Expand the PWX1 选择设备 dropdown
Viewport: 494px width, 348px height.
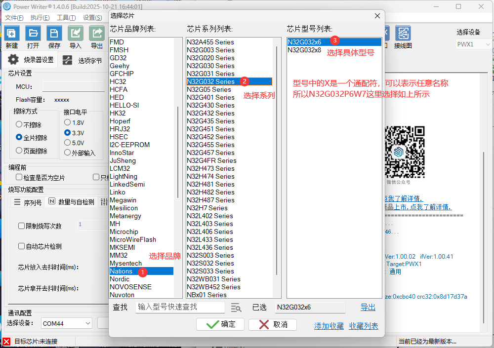pos(473,44)
